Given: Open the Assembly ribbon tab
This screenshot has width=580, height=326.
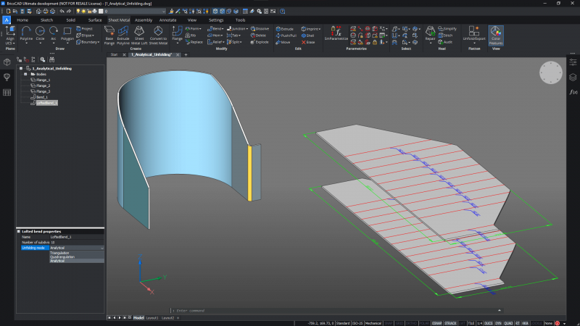Looking at the screenshot, I should click(144, 20).
